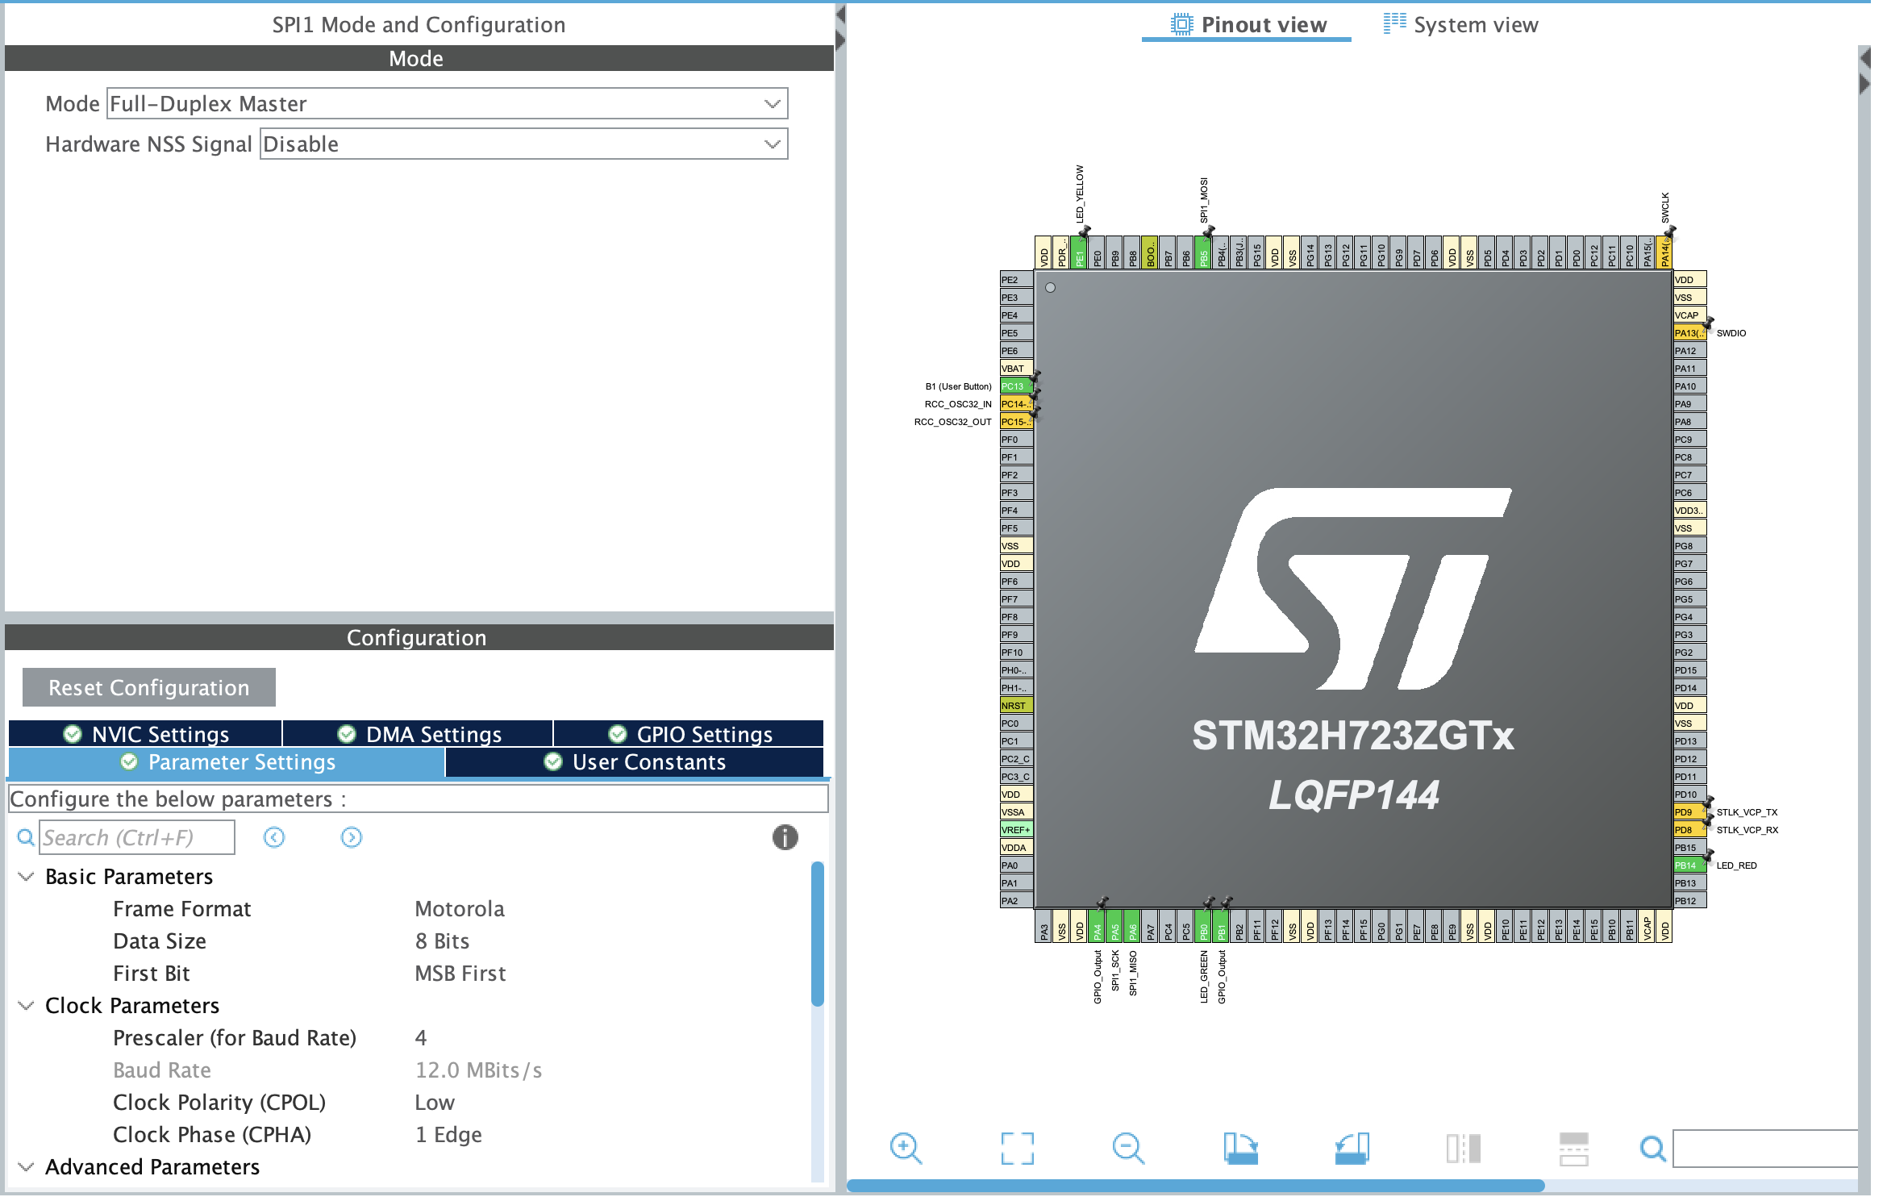Viewport: 1887px width, 1197px height.
Task: Click the fit chip to view icon
Action: [1017, 1148]
